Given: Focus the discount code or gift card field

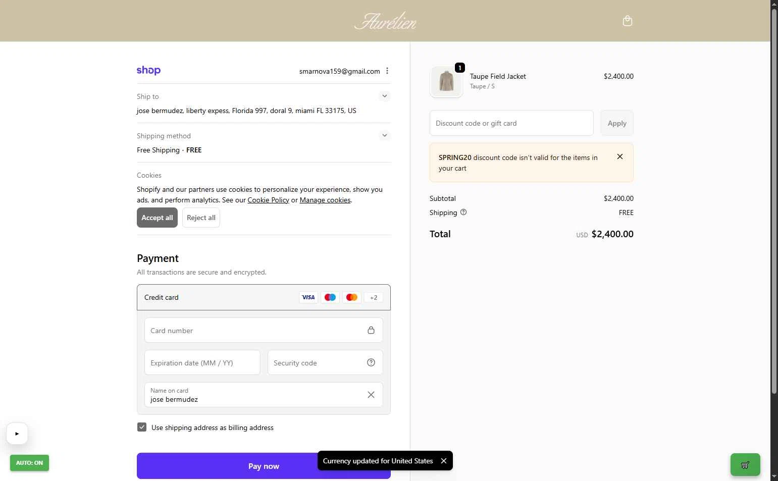Looking at the screenshot, I should tap(511, 123).
